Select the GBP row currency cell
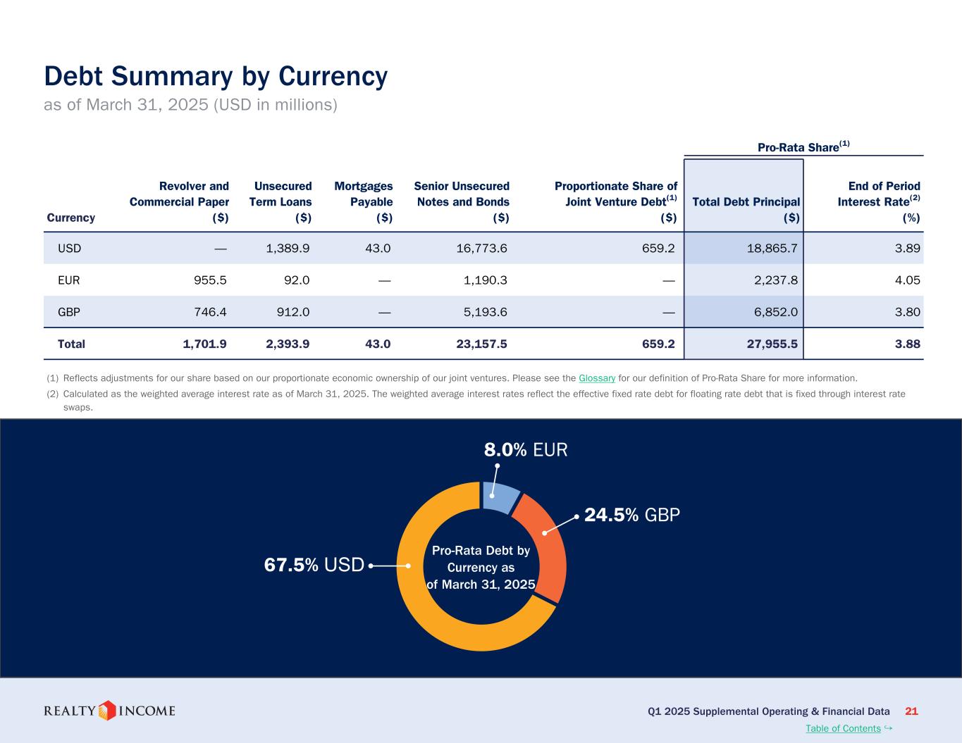 click(x=68, y=312)
